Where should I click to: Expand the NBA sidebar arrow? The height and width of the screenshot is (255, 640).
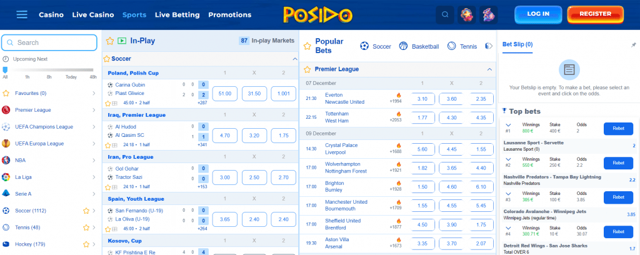94,161
